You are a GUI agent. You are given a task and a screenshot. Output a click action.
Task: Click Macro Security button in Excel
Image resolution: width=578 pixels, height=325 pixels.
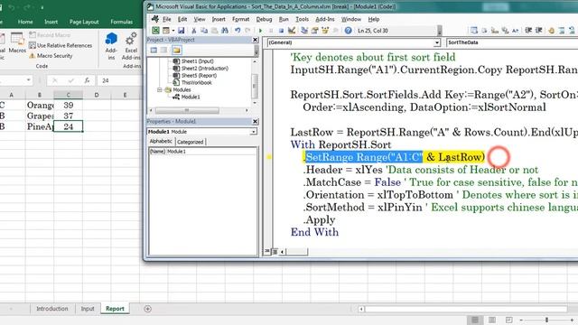(51, 56)
